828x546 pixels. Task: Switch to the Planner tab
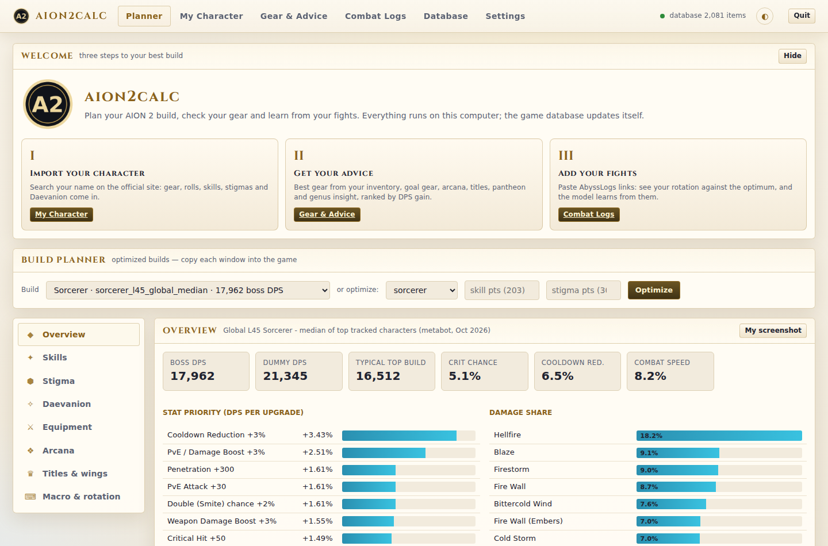[144, 16]
